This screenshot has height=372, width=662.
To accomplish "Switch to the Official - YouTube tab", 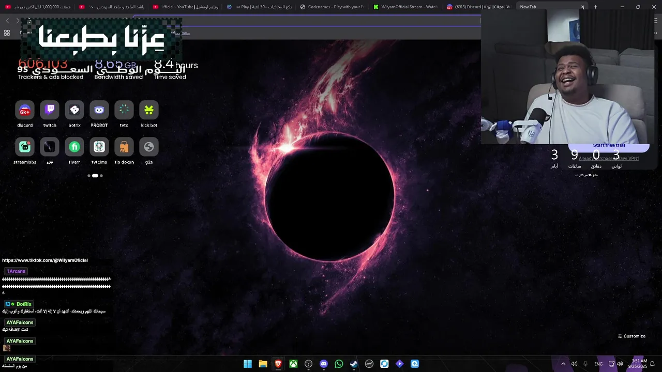I will click(185, 7).
